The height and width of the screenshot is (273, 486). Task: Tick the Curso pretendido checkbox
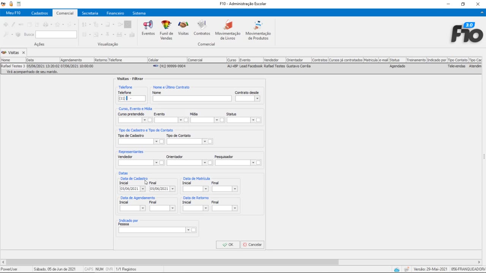coord(150,120)
